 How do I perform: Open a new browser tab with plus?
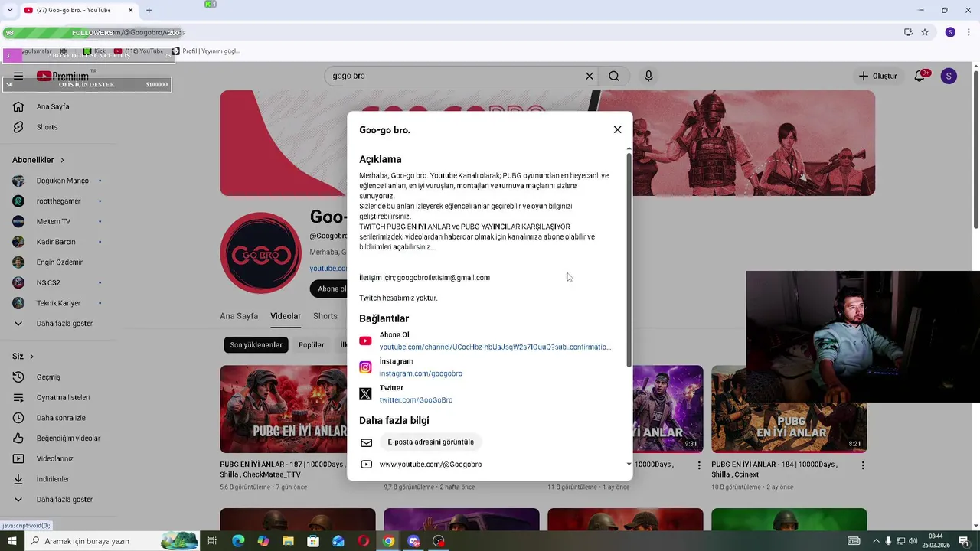(x=149, y=10)
